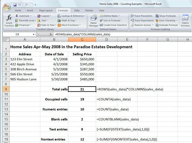Image resolution: width=192 pixels, height=143 pixels.
Task: Switch to the View tab
Action: pos(102,10)
